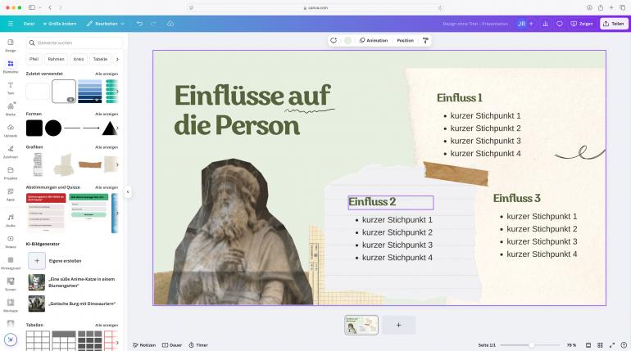Show all Zuletzt verwendet items
The width and height of the screenshot is (631, 351).
pyautogui.click(x=107, y=74)
